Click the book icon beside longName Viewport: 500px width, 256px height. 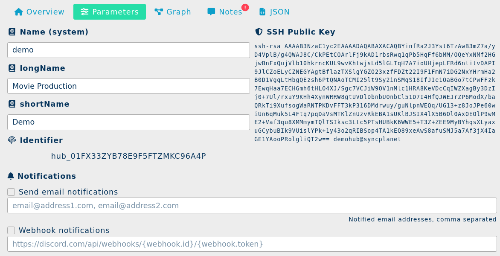click(x=12, y=68)
